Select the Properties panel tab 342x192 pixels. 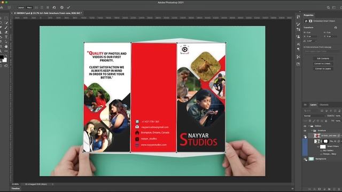click(309, 15)
